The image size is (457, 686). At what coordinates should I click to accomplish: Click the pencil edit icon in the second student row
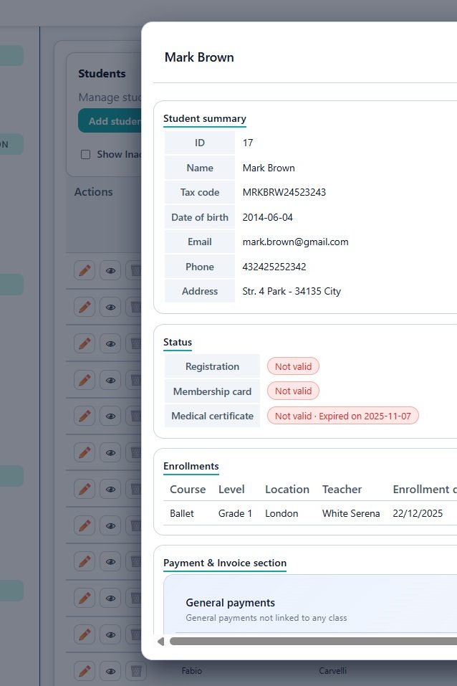[85, 307]
